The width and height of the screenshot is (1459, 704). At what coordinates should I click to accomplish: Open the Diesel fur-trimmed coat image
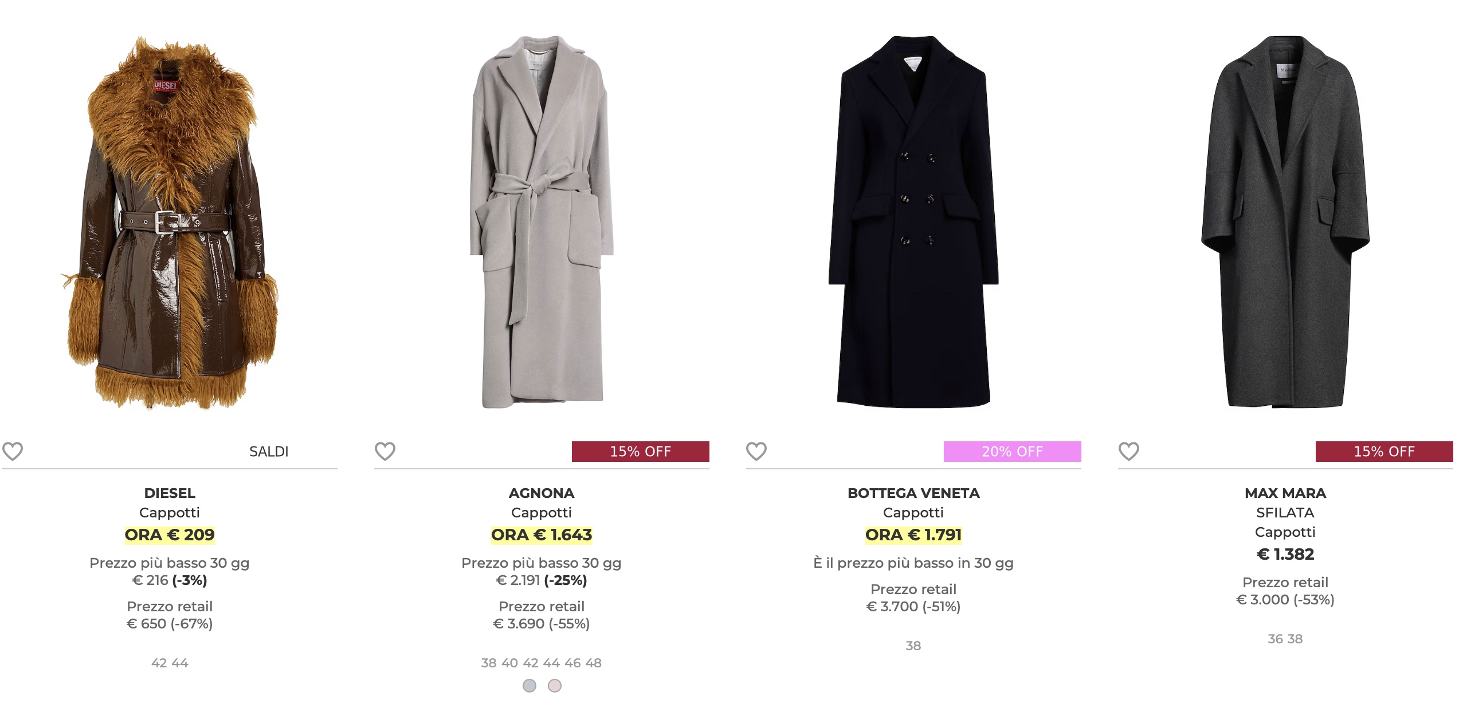(170, 222)
